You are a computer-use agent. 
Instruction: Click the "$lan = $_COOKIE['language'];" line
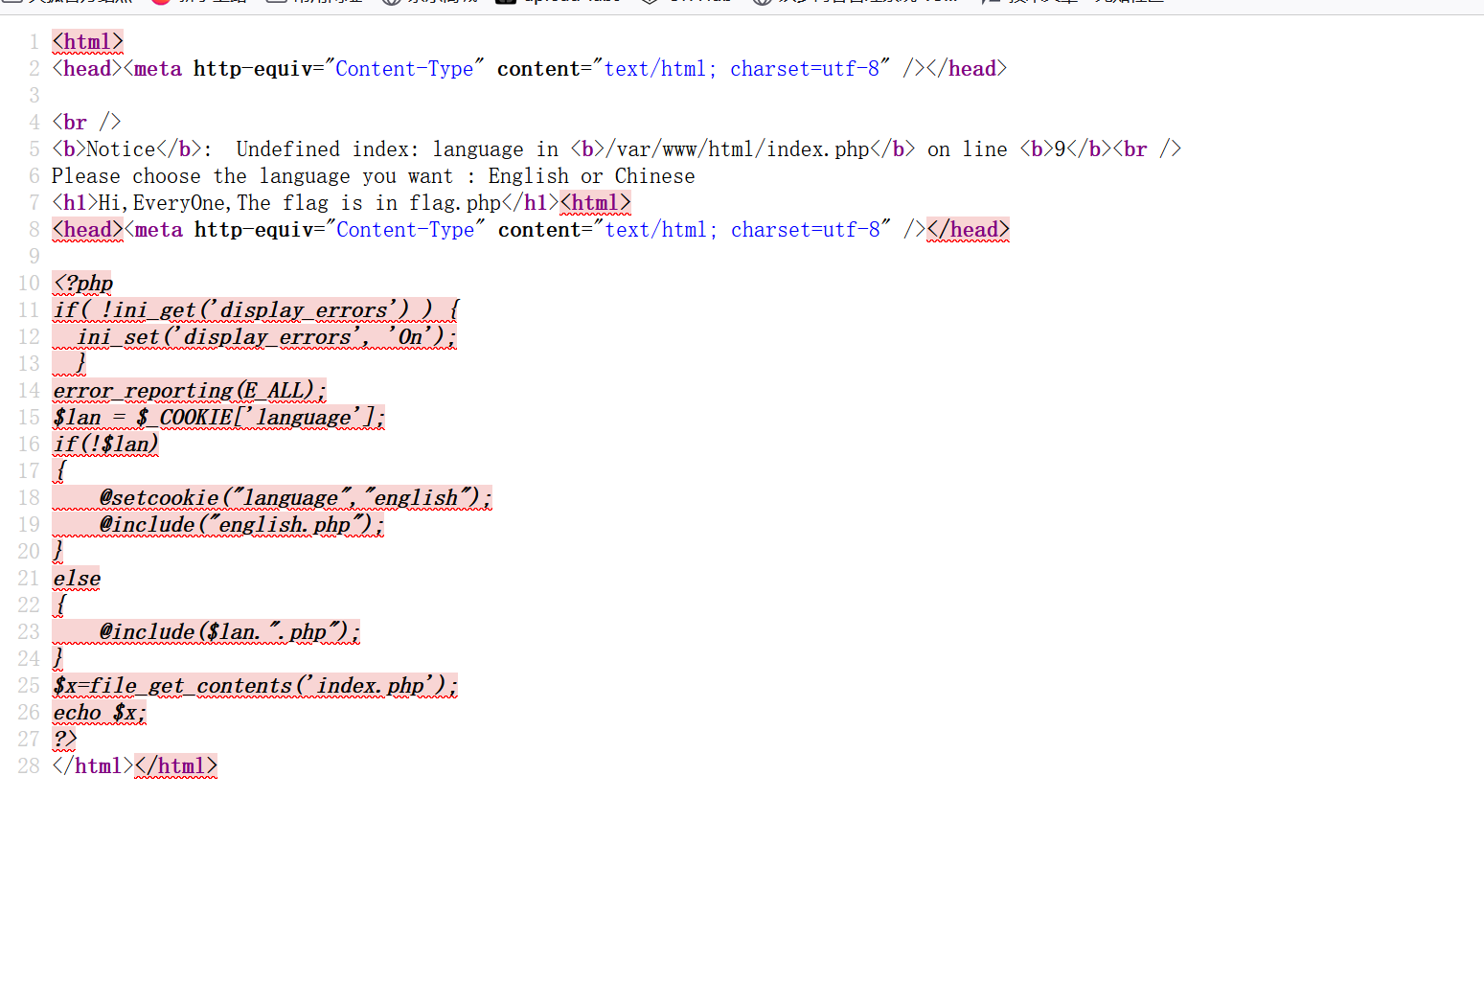pyautogui.click(x=218, y=418)
